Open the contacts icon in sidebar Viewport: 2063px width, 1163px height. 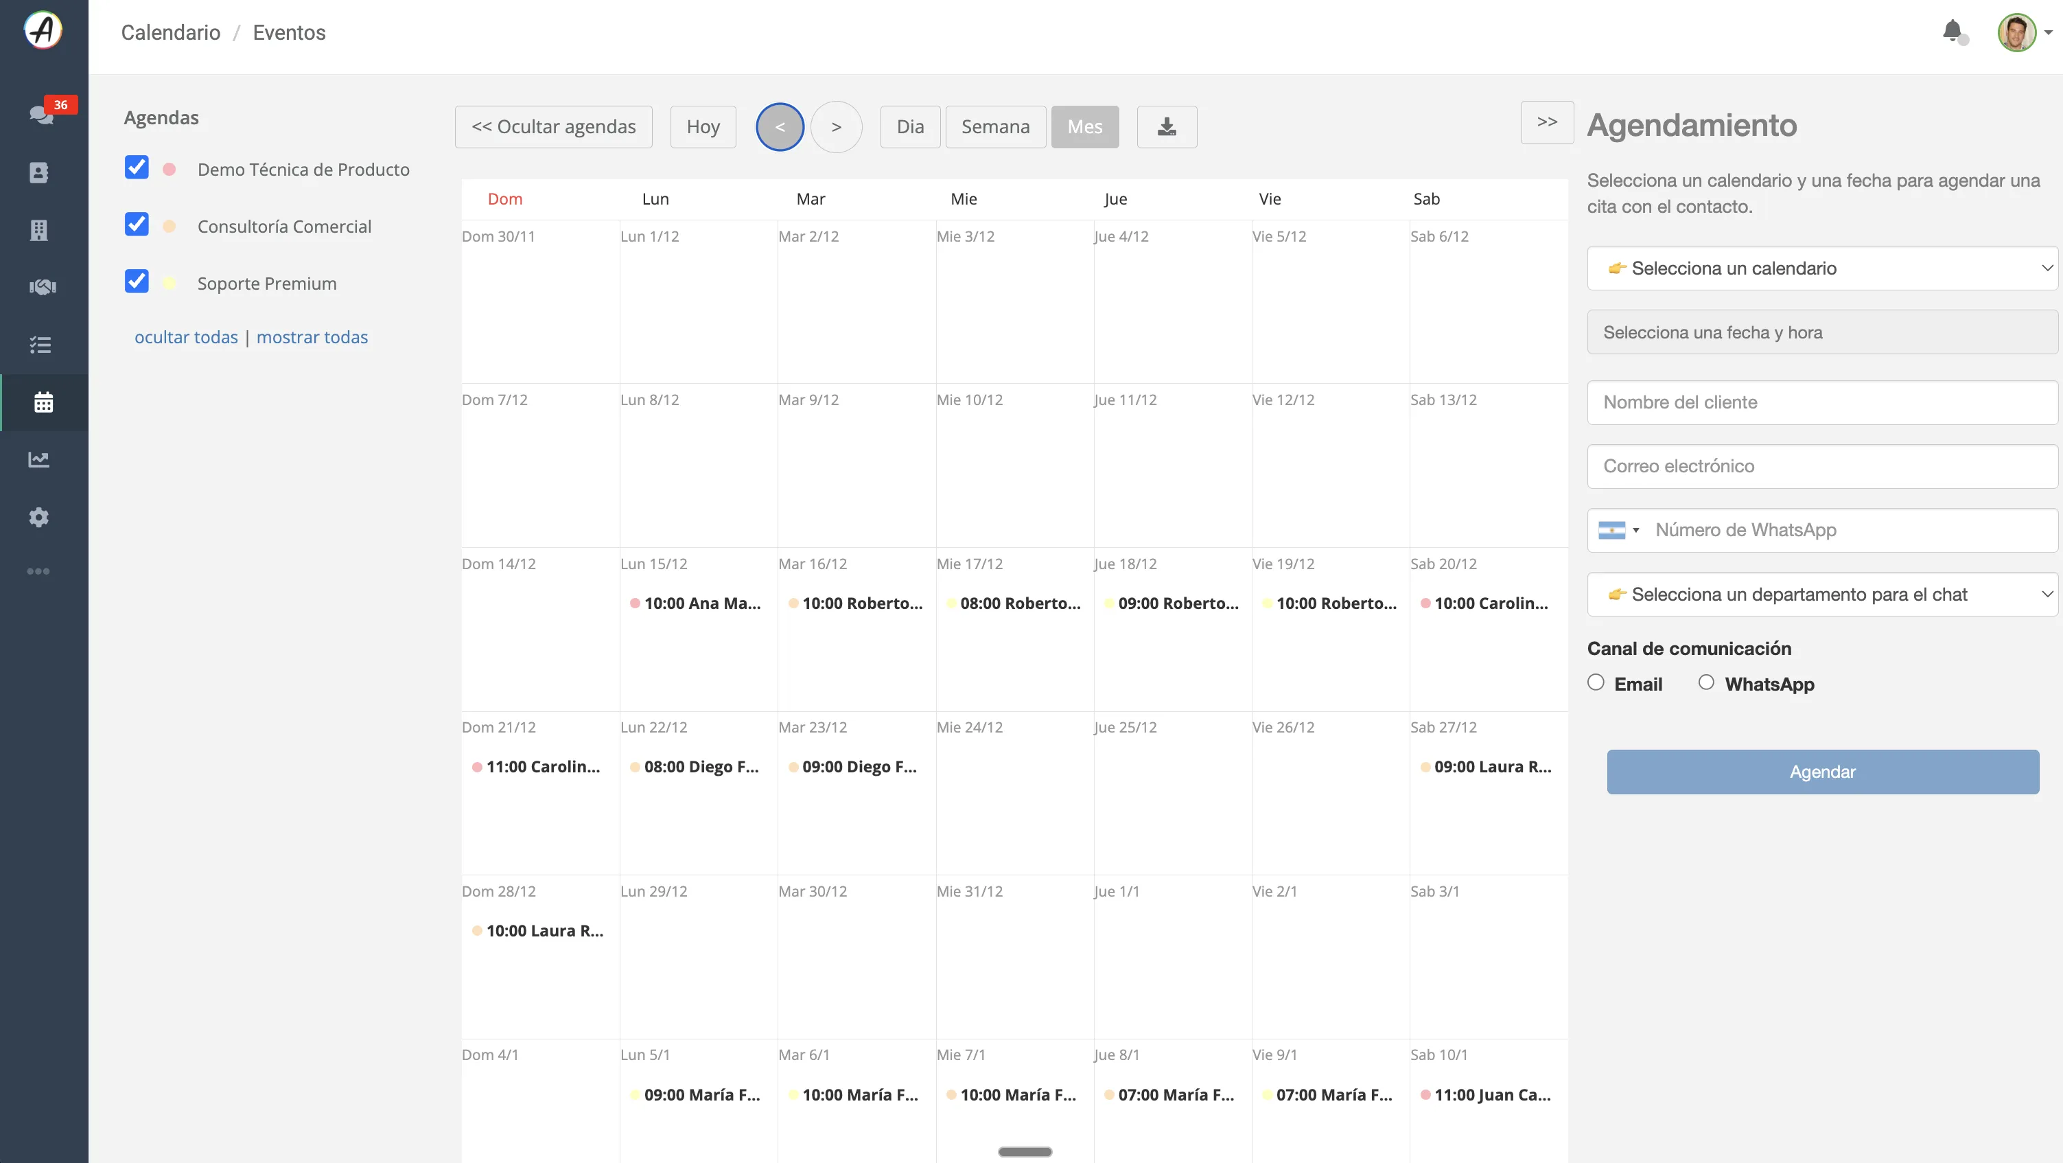(x=38, y=172)
